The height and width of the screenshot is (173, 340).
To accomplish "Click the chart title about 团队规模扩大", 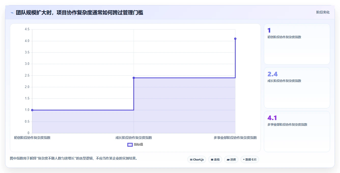I will click(x=79, y=12).
